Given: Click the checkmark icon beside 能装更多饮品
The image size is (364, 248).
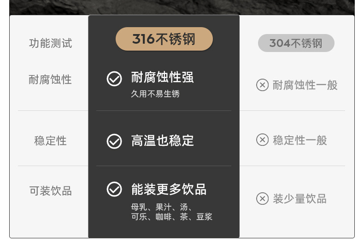Looking at the screenshot, I should 114,189.
